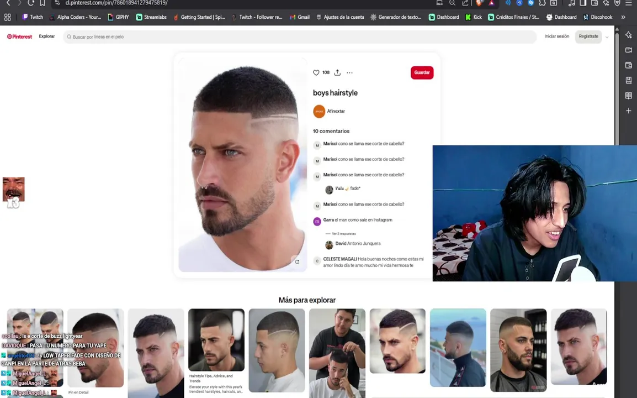Open sidebar Leo AI sparkle icon

(x=629, y=35)
